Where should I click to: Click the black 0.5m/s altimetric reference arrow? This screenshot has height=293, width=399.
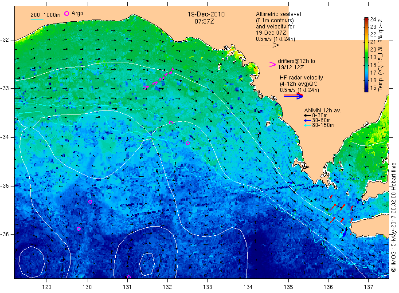tap(270, 45)
